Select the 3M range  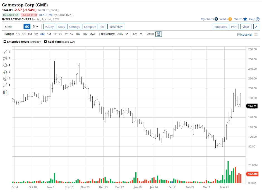point(36,34)
